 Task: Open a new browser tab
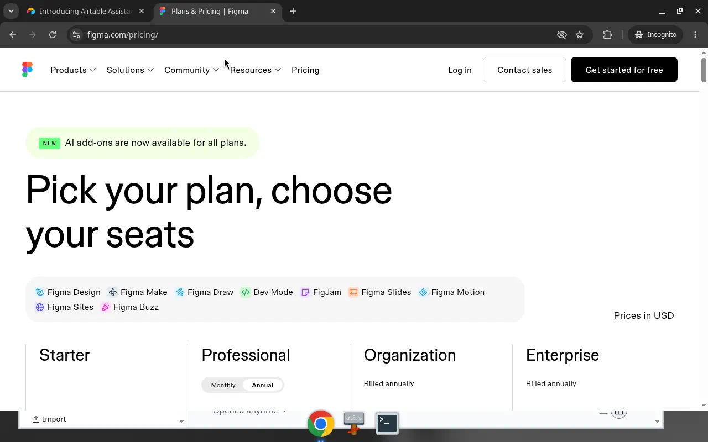coord(293,11)
